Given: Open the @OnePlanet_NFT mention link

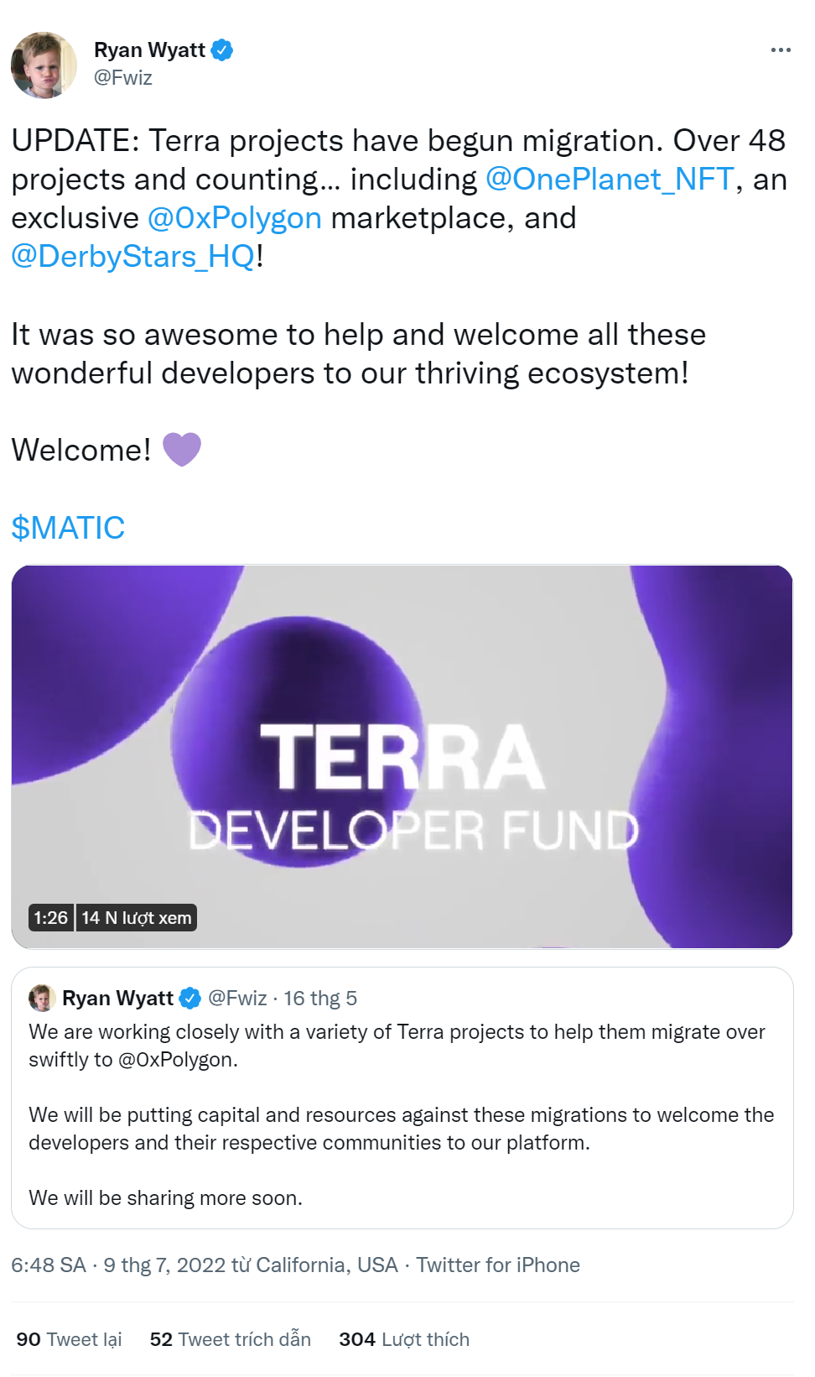Looking at the screenshot, I should [x=610, y=180].
